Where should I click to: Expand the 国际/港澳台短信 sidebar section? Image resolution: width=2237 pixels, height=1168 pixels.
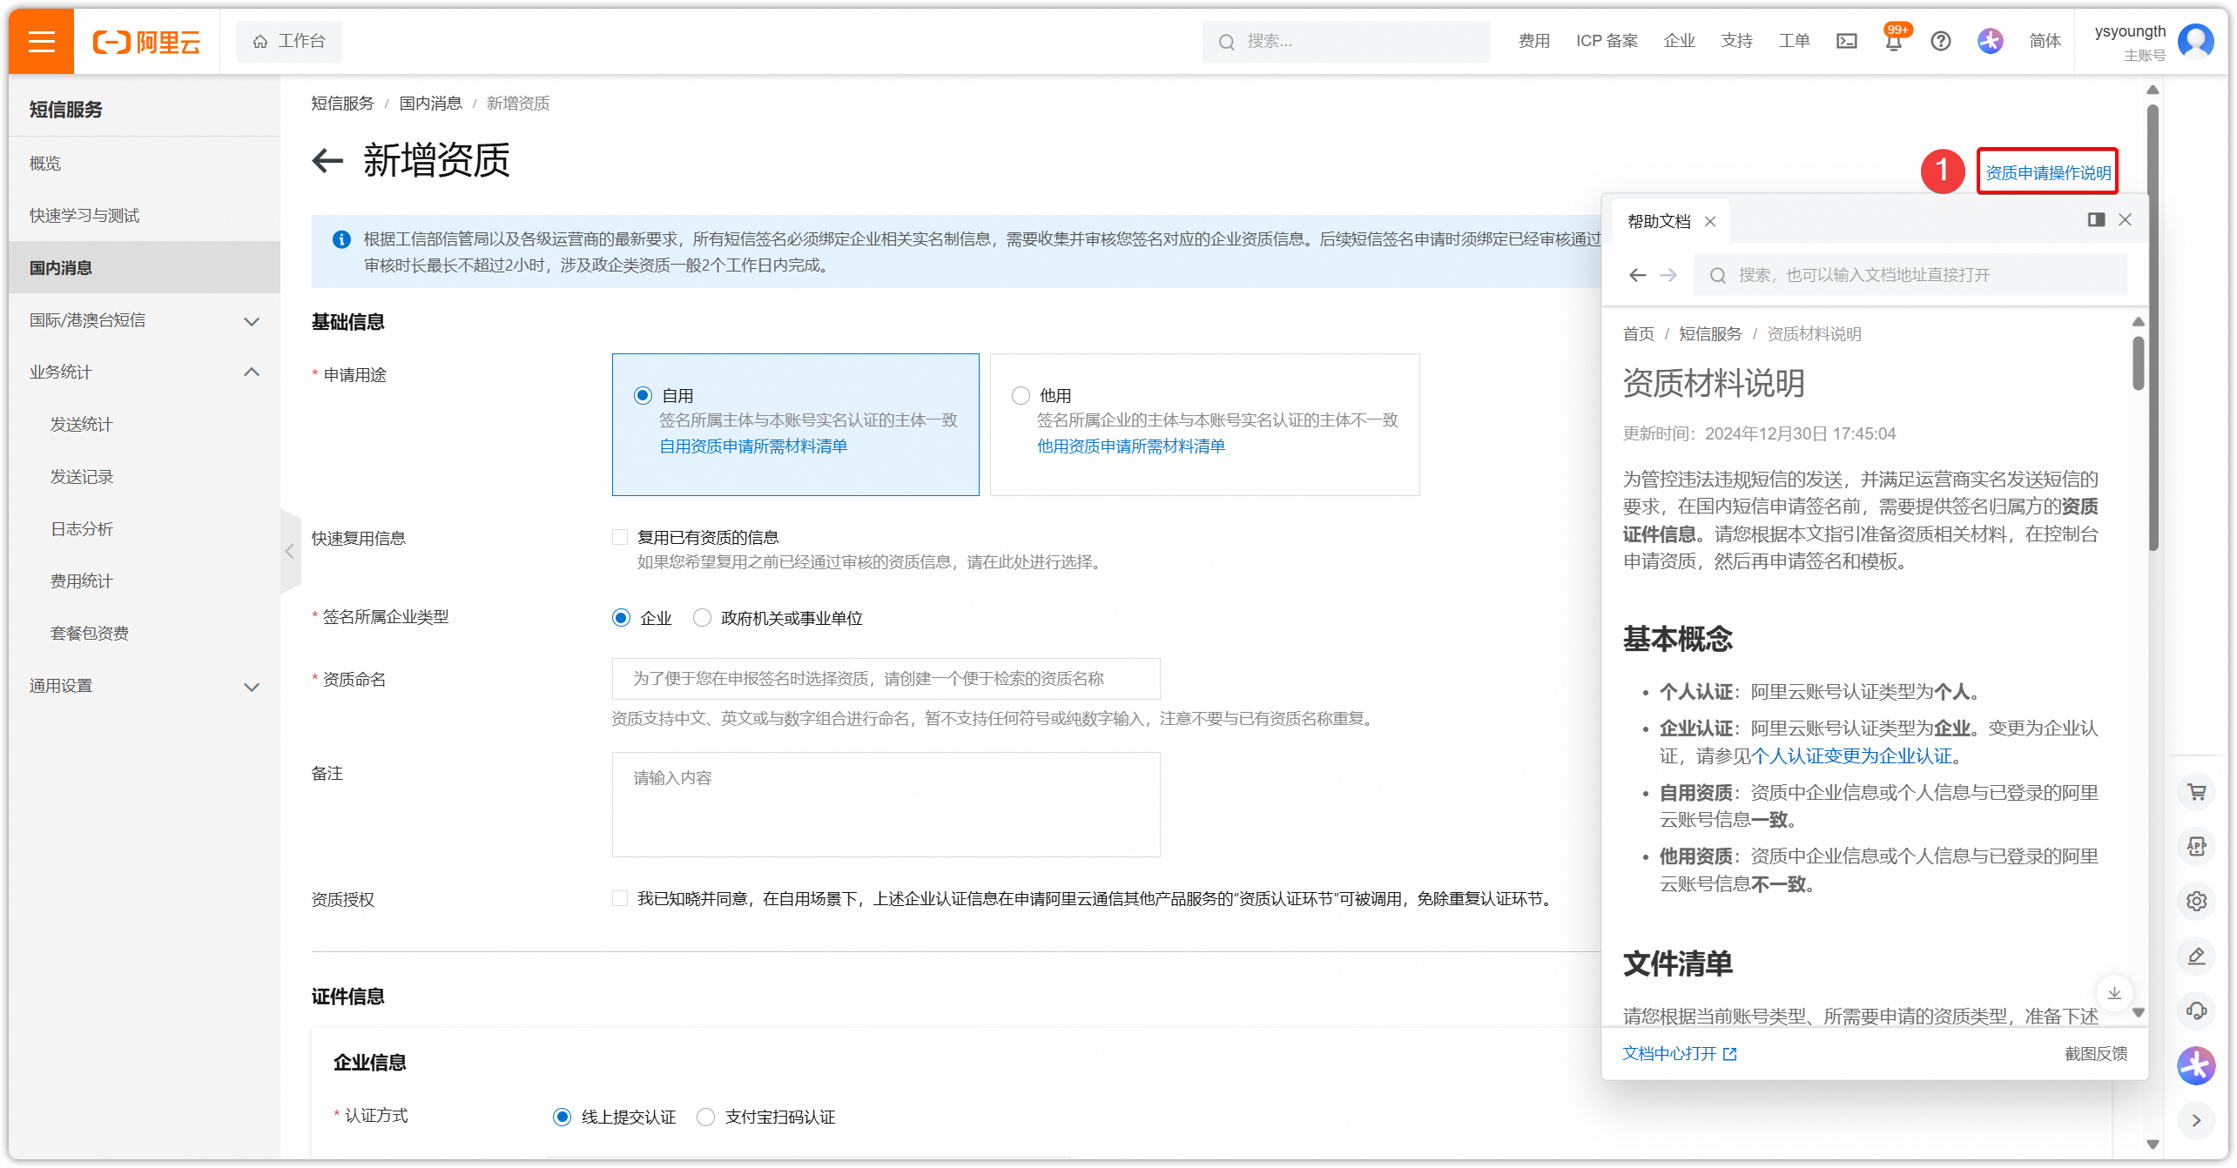pos(251,321)
